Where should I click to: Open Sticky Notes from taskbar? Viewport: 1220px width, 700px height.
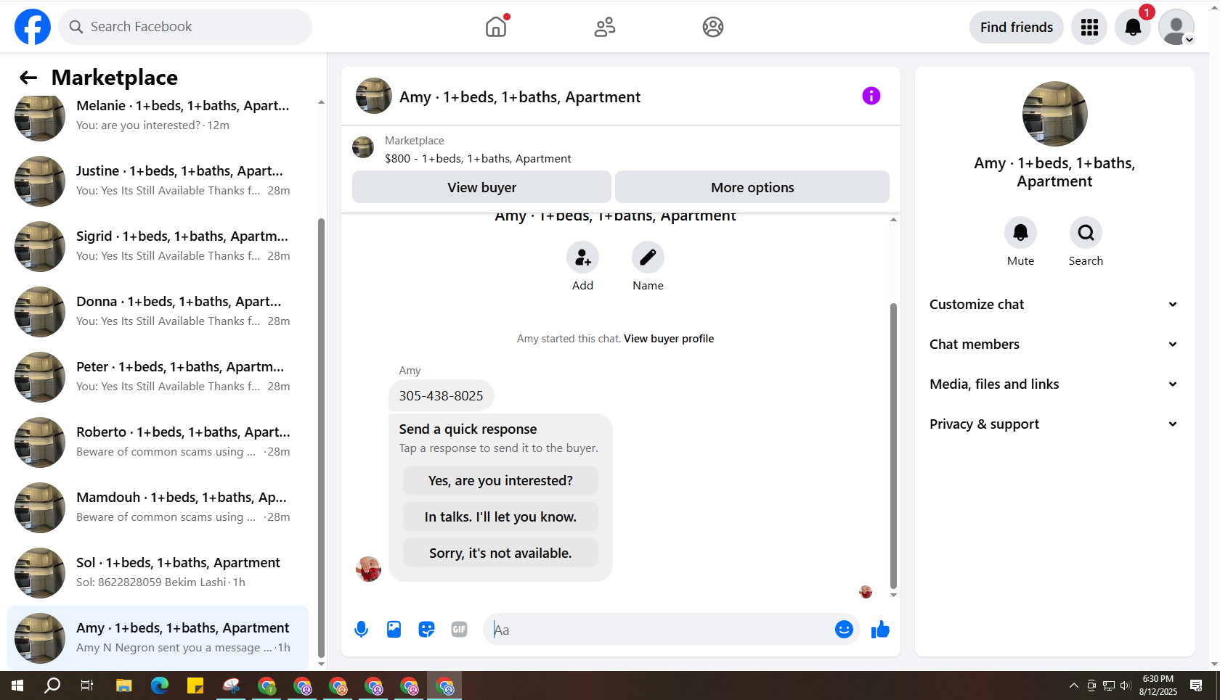195,685
